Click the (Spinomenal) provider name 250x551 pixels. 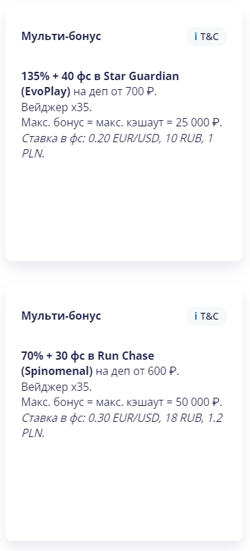[57, 371]
